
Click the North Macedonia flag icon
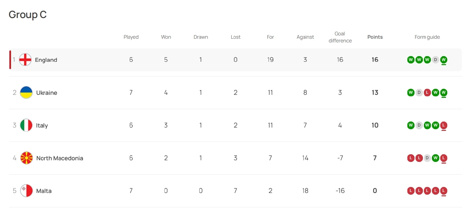[26, 158]
